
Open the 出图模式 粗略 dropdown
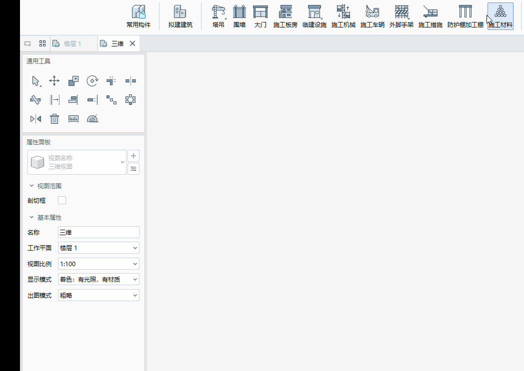pos(98,295)
